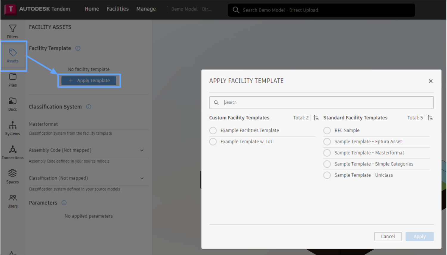Click the Masterformat classification system field
Screen dimensions: 447x255
[x=89, y=124]
